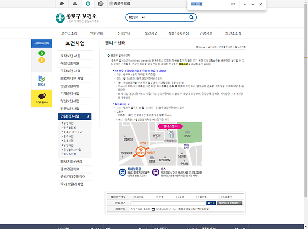The height and width of the screenshot is (229, 308).
Task: Open the 식품/공중위생 main menu
Action: (179, 33)
